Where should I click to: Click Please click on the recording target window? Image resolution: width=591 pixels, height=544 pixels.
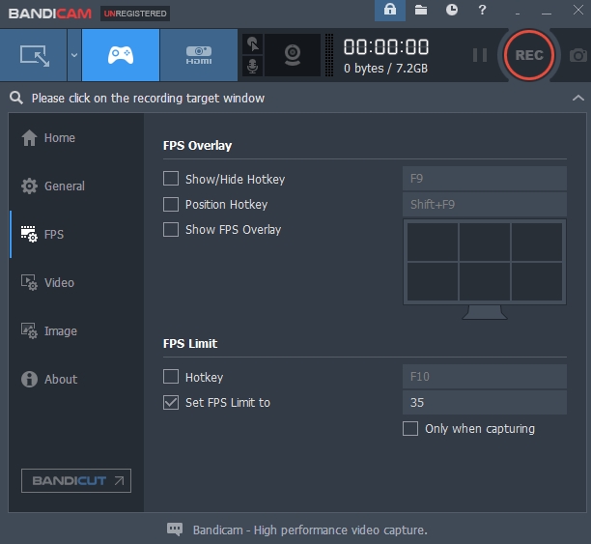pyautogui.click(x=148, y=99)
